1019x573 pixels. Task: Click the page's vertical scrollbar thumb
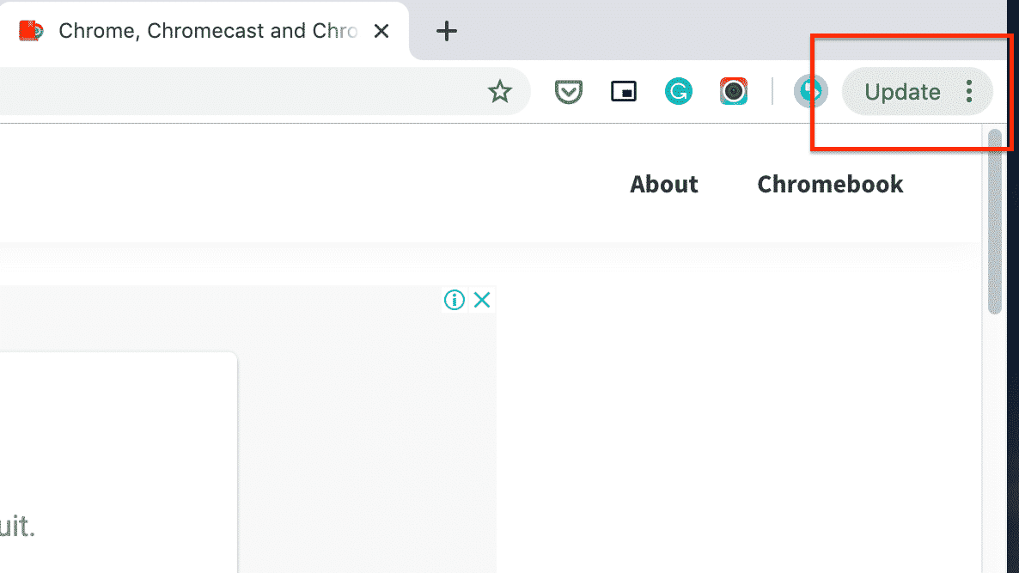click(x=995, y=222)
